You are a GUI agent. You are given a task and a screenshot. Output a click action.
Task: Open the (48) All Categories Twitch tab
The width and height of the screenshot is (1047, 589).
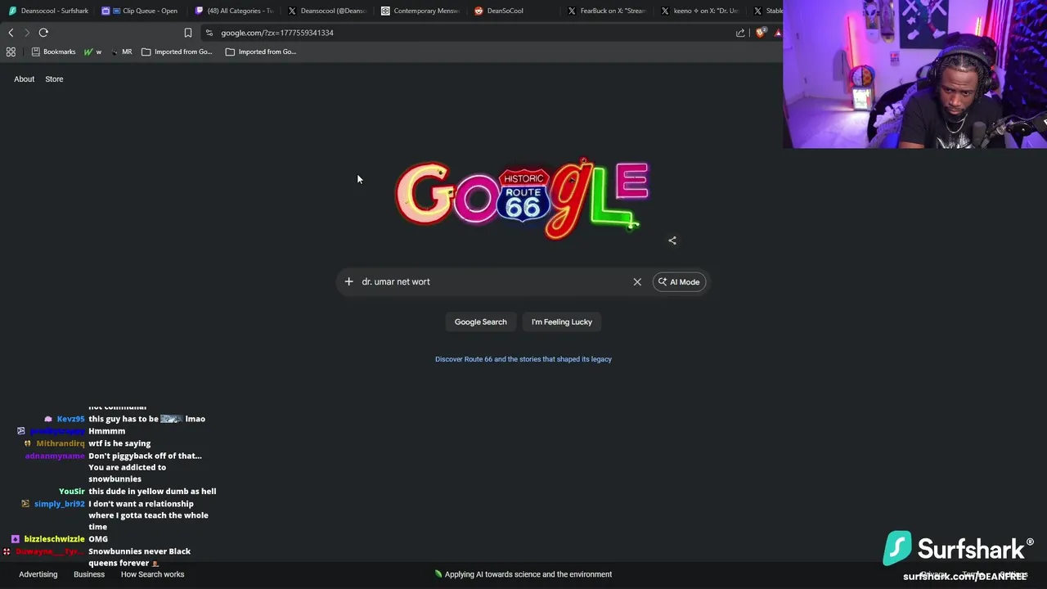click(x=234, y=11)
